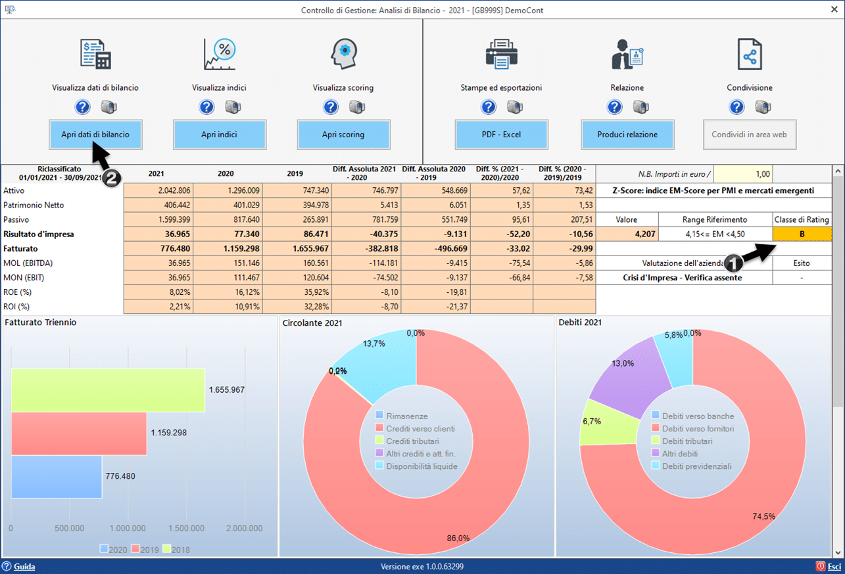Click the head with gear scoring icon

(344, 54)
